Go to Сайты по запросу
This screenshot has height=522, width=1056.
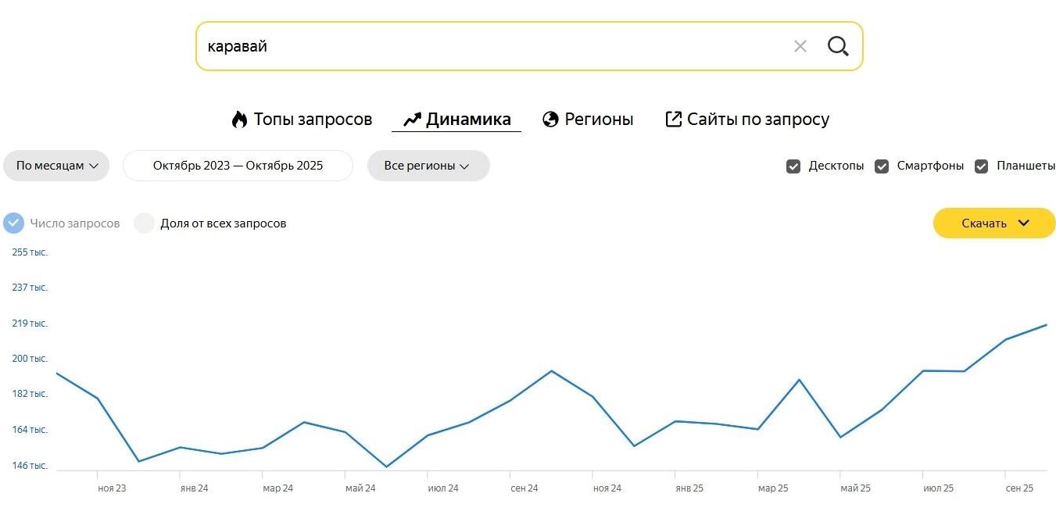[x=757, y=120]
